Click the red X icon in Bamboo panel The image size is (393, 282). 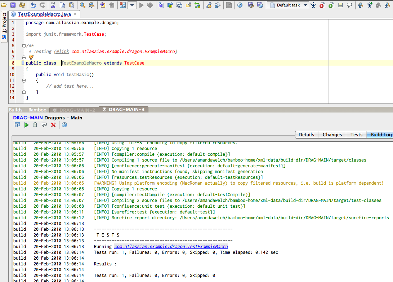(x=53, y=125)
